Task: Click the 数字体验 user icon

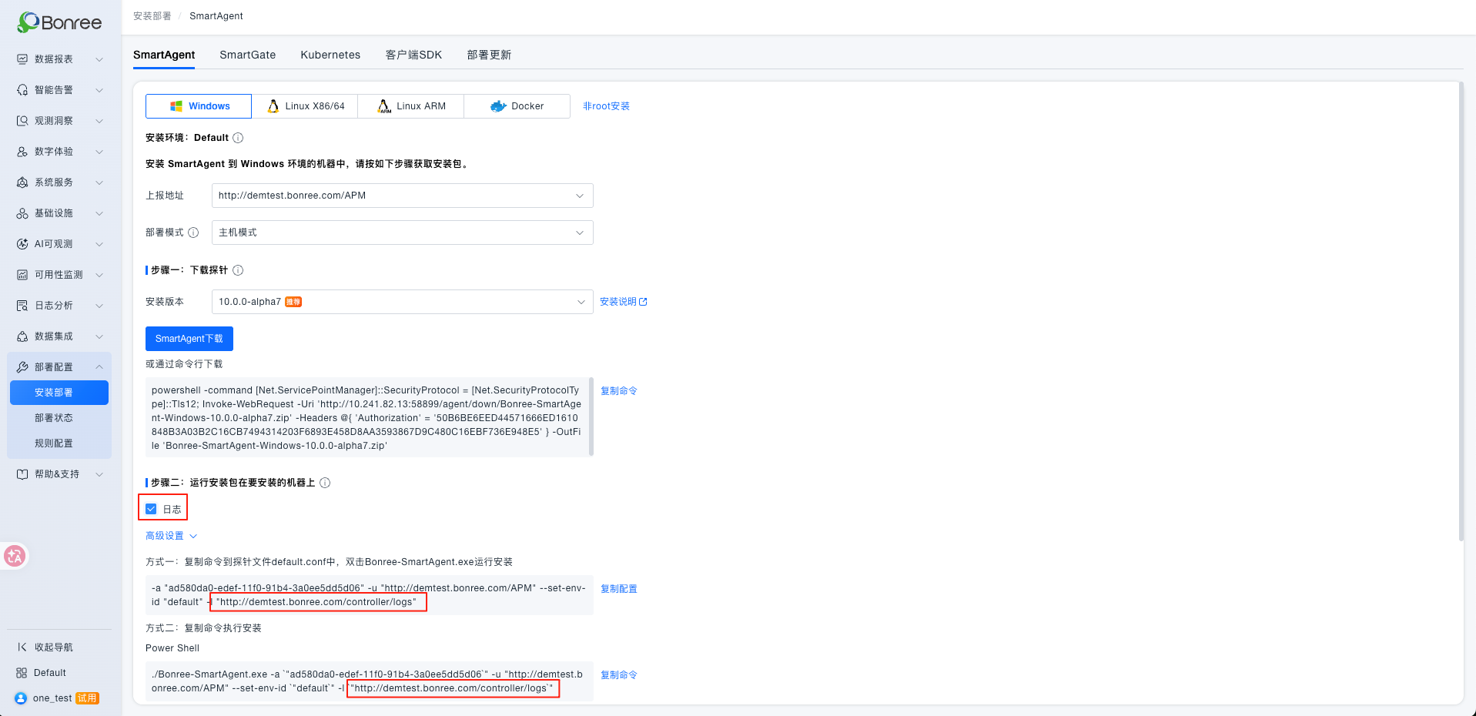Action: click(x=22, y=152)
